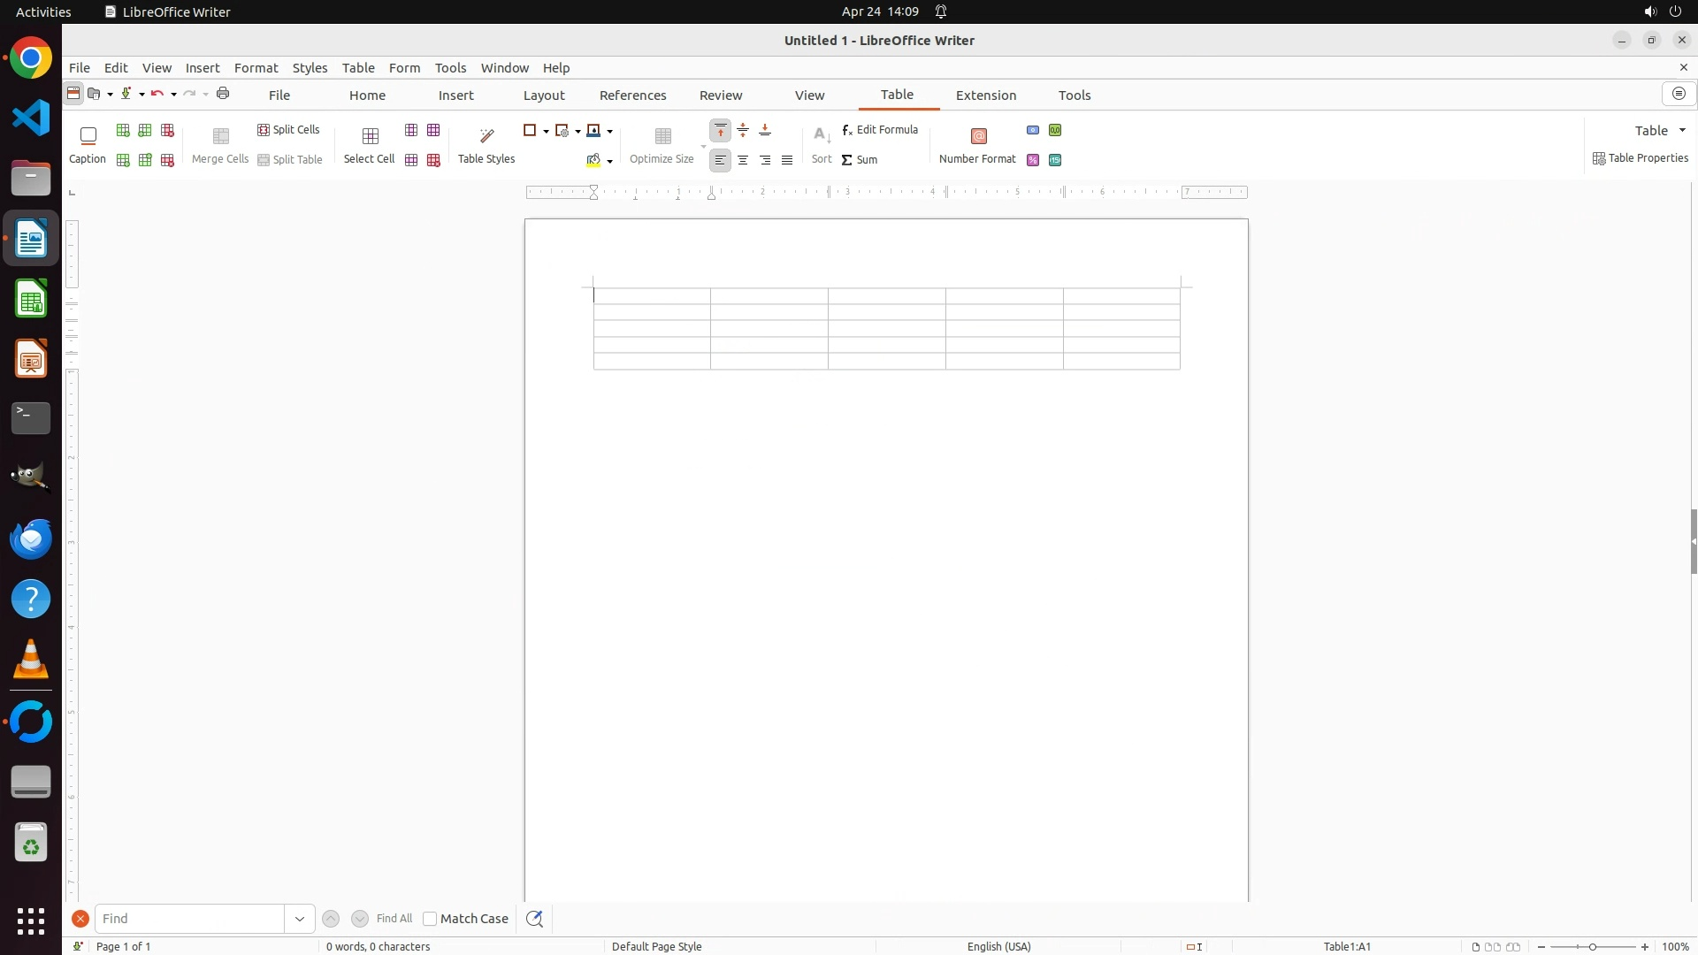
Task: Open the Borders dropdown arrow
Action: click(546, 131)
